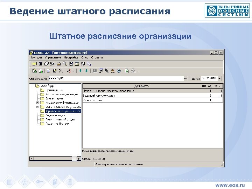252x189 pixels.
Task: Select the Начальник юридического управления row
Action: (x=153, y=91)
